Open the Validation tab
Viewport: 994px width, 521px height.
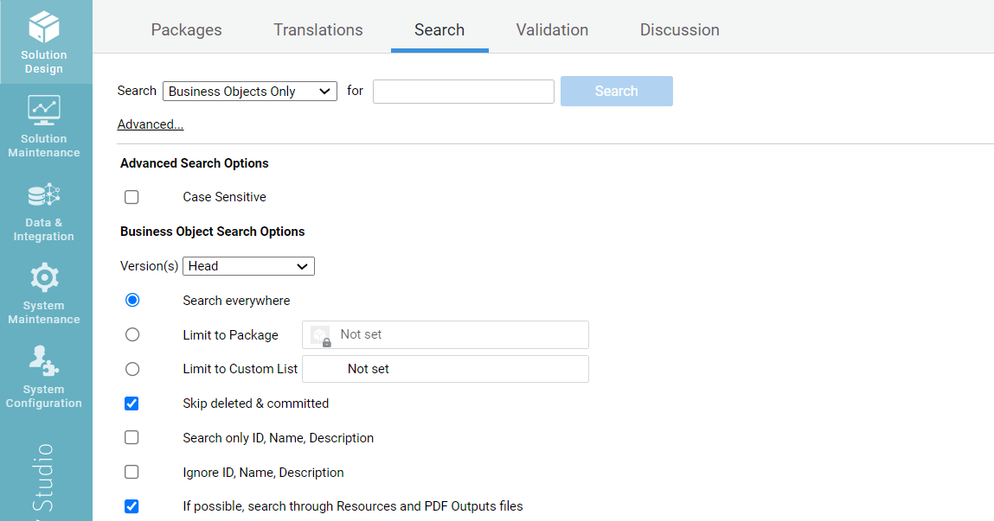point(552,29)
